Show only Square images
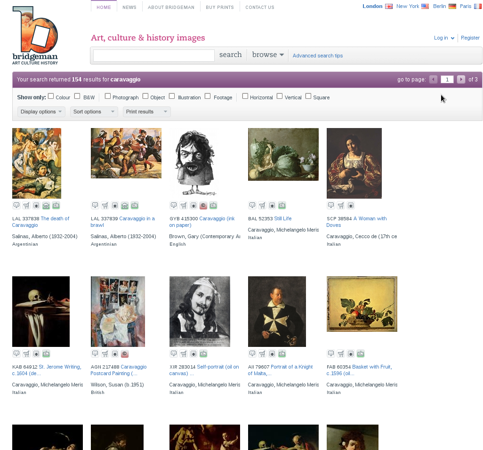The image size is (483, 450). click(308, 96)
